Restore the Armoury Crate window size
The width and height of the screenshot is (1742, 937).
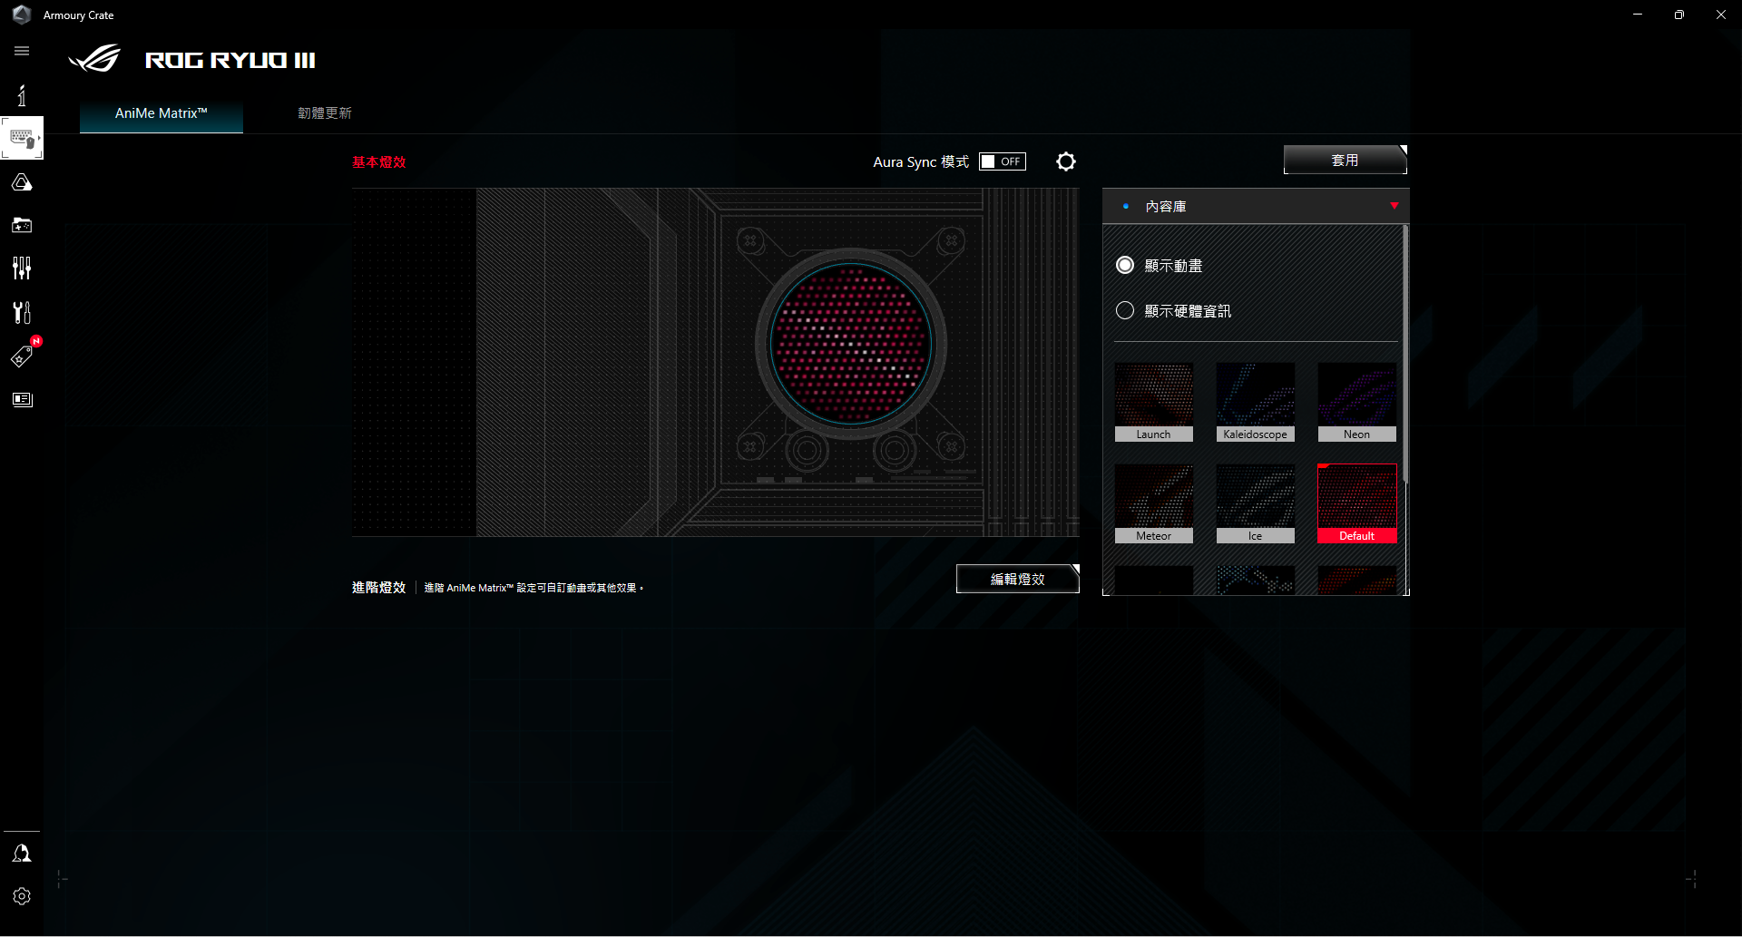[x=1679, y=15]
